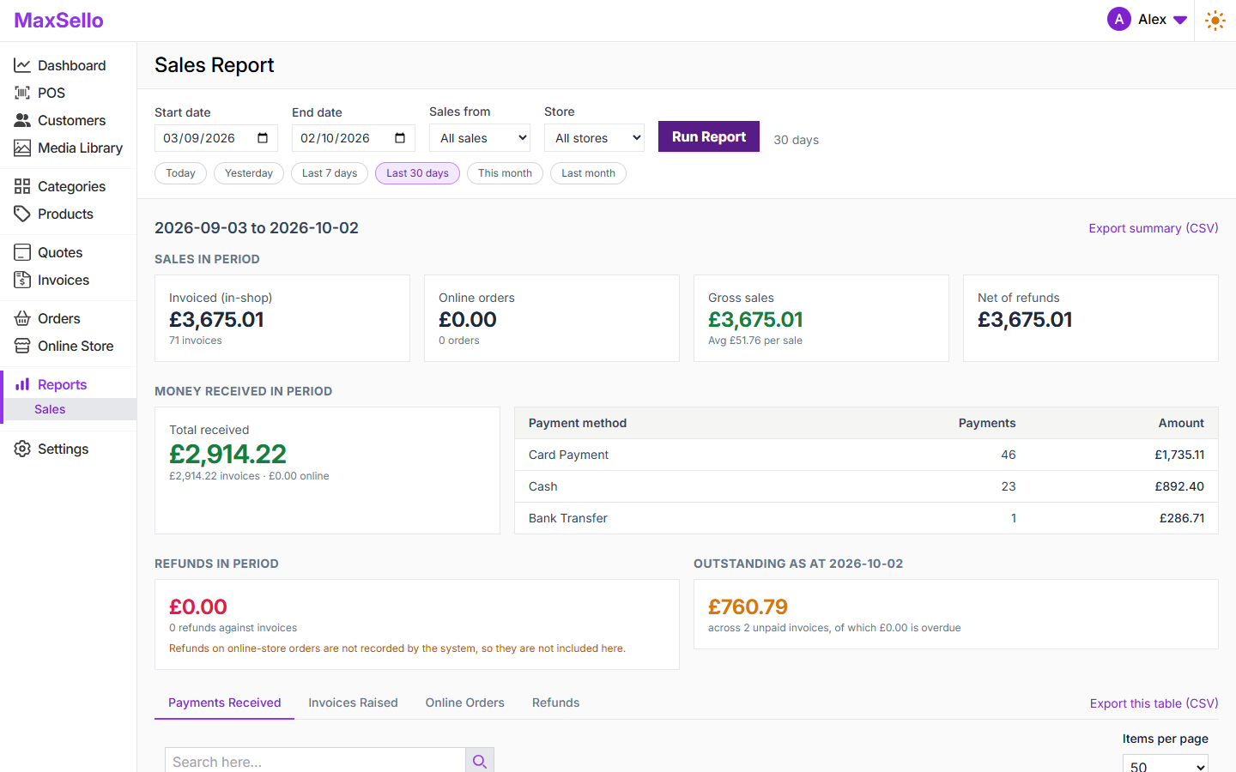Open the End date calendar picker icon

400,138
